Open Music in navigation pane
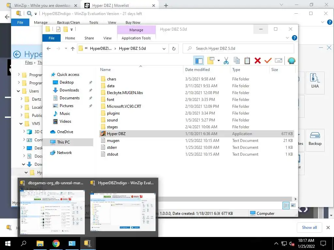This screenshot has width=334, height=250. tap(65, 114)
